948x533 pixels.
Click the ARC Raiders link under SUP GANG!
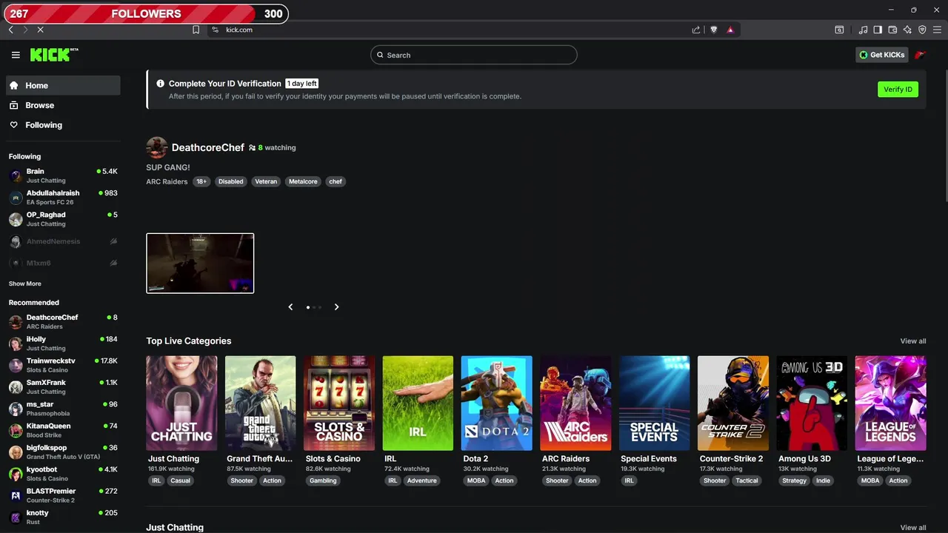pyautogui.click(x=167, y=181)
